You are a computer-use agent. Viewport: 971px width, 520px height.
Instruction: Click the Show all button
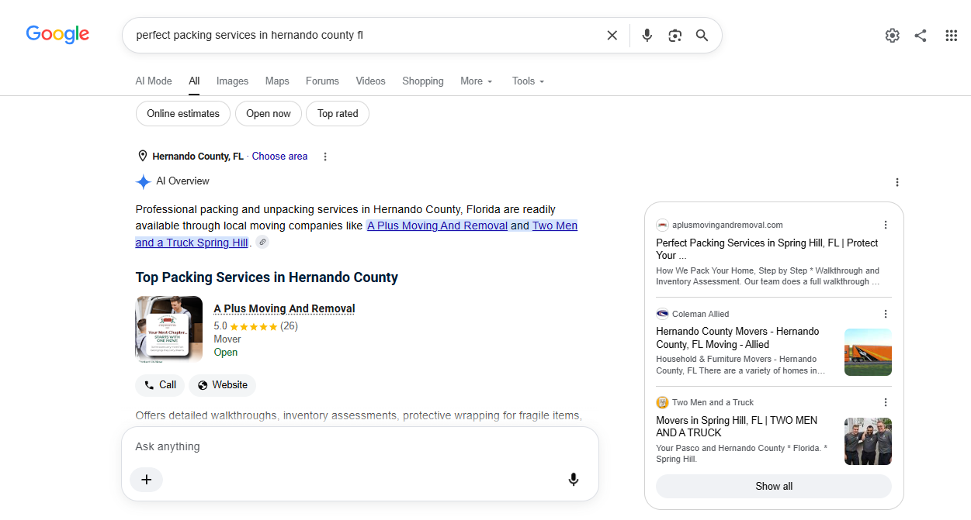(x=774, y=487)
